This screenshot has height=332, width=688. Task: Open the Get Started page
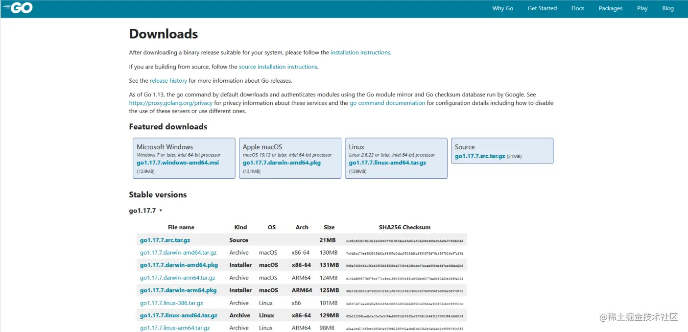[x=542, y=8]
